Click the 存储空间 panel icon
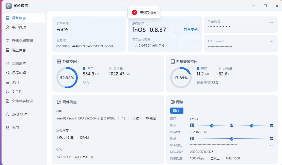Screen dimensions: 282x165 point(59,61)
